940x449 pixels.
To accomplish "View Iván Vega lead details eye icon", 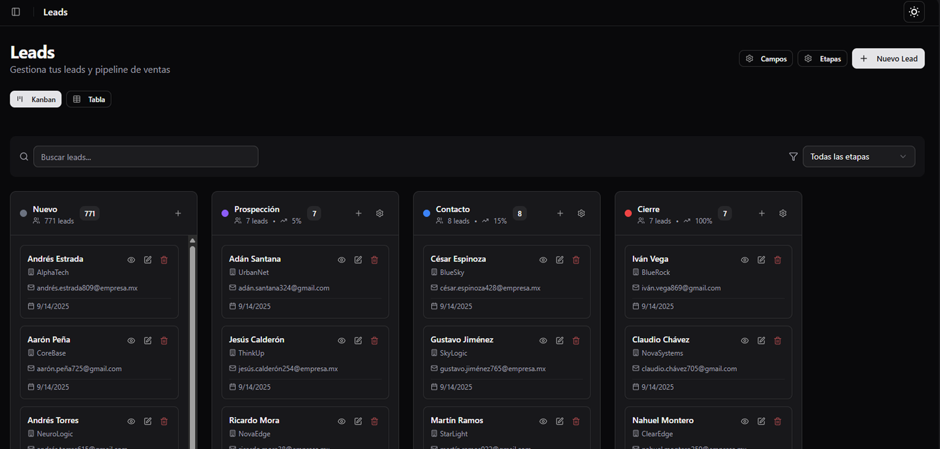I will [745, 260].
